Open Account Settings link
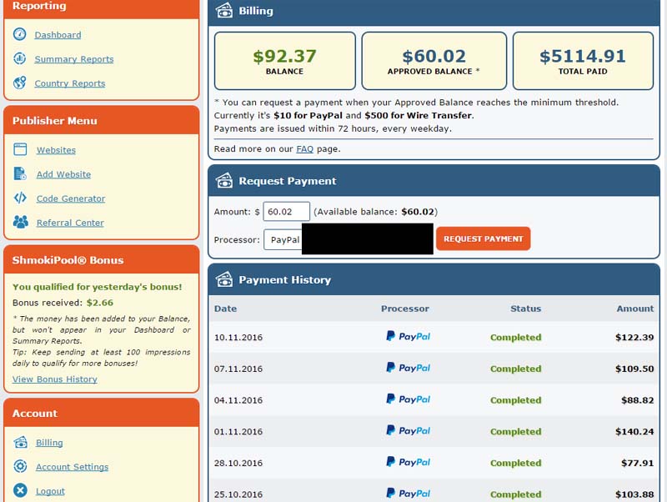667x502 pixels. tap(72, 467)
